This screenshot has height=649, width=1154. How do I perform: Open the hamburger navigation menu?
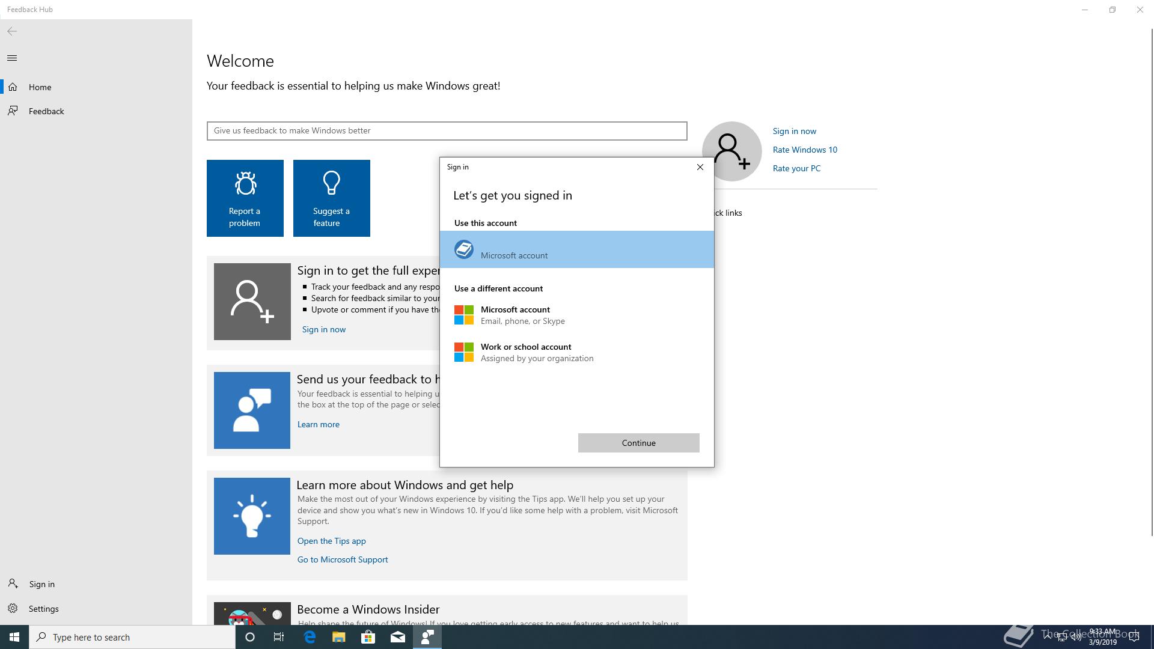[12, 58]
